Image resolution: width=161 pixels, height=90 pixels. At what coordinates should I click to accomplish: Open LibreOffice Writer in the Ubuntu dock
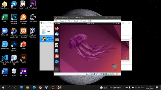(x=57, y=50)
